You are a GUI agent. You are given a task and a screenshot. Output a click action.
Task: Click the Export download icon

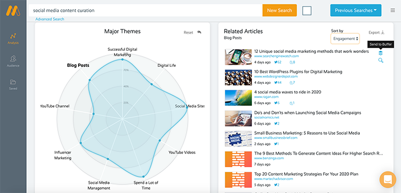(x=383, y=33)
